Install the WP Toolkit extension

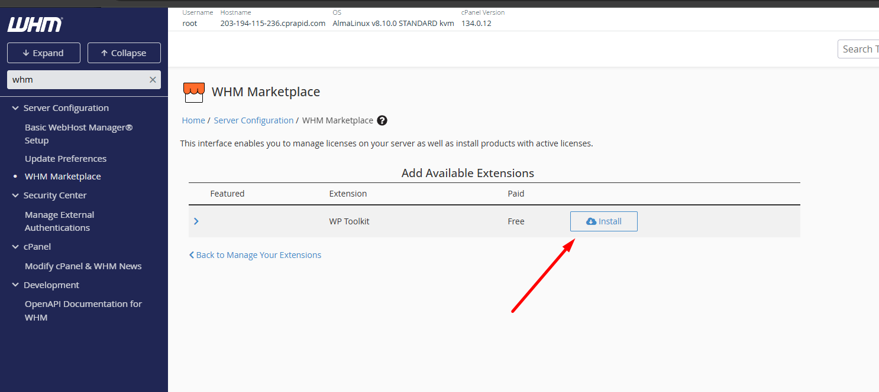(x=603, y=221)
